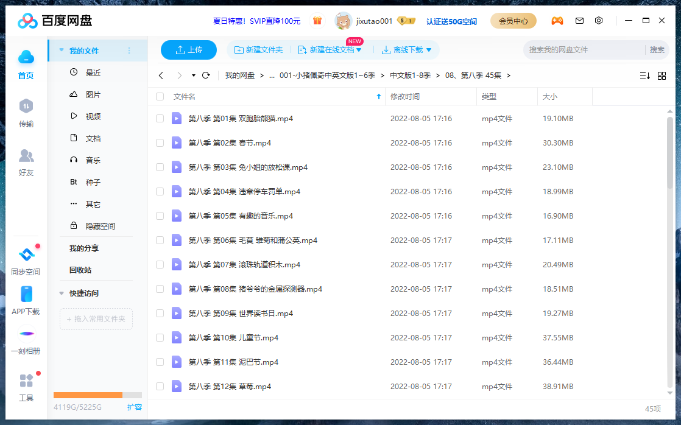The width and height of the screenshot is (681, 425).
Task: Open the mail messages icon
Action: 579,21
